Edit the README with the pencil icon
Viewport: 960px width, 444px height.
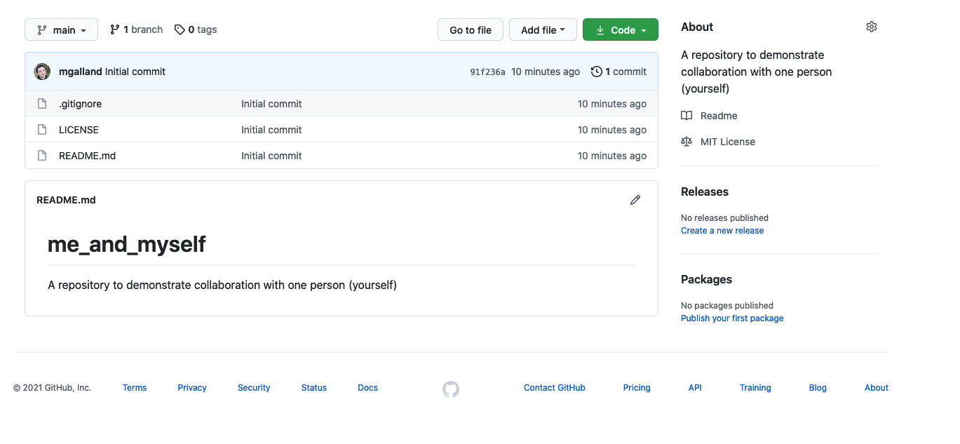tap(635, 200)
